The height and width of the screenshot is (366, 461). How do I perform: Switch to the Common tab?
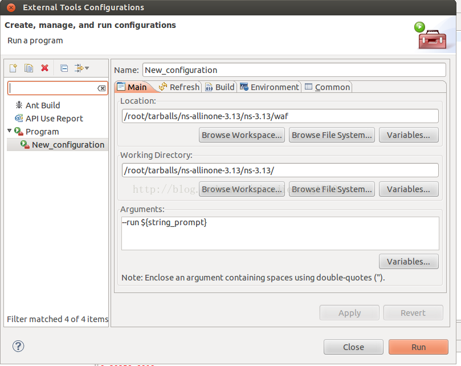328,87
